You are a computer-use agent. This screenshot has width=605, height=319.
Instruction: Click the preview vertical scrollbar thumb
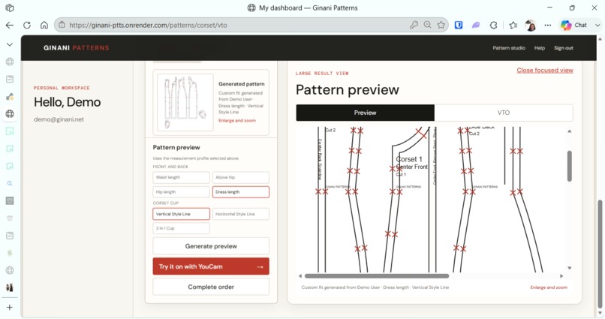569,166
